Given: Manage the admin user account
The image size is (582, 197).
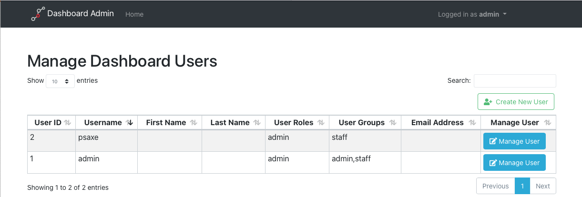Looking at the screenshot, I should [514, 163].
